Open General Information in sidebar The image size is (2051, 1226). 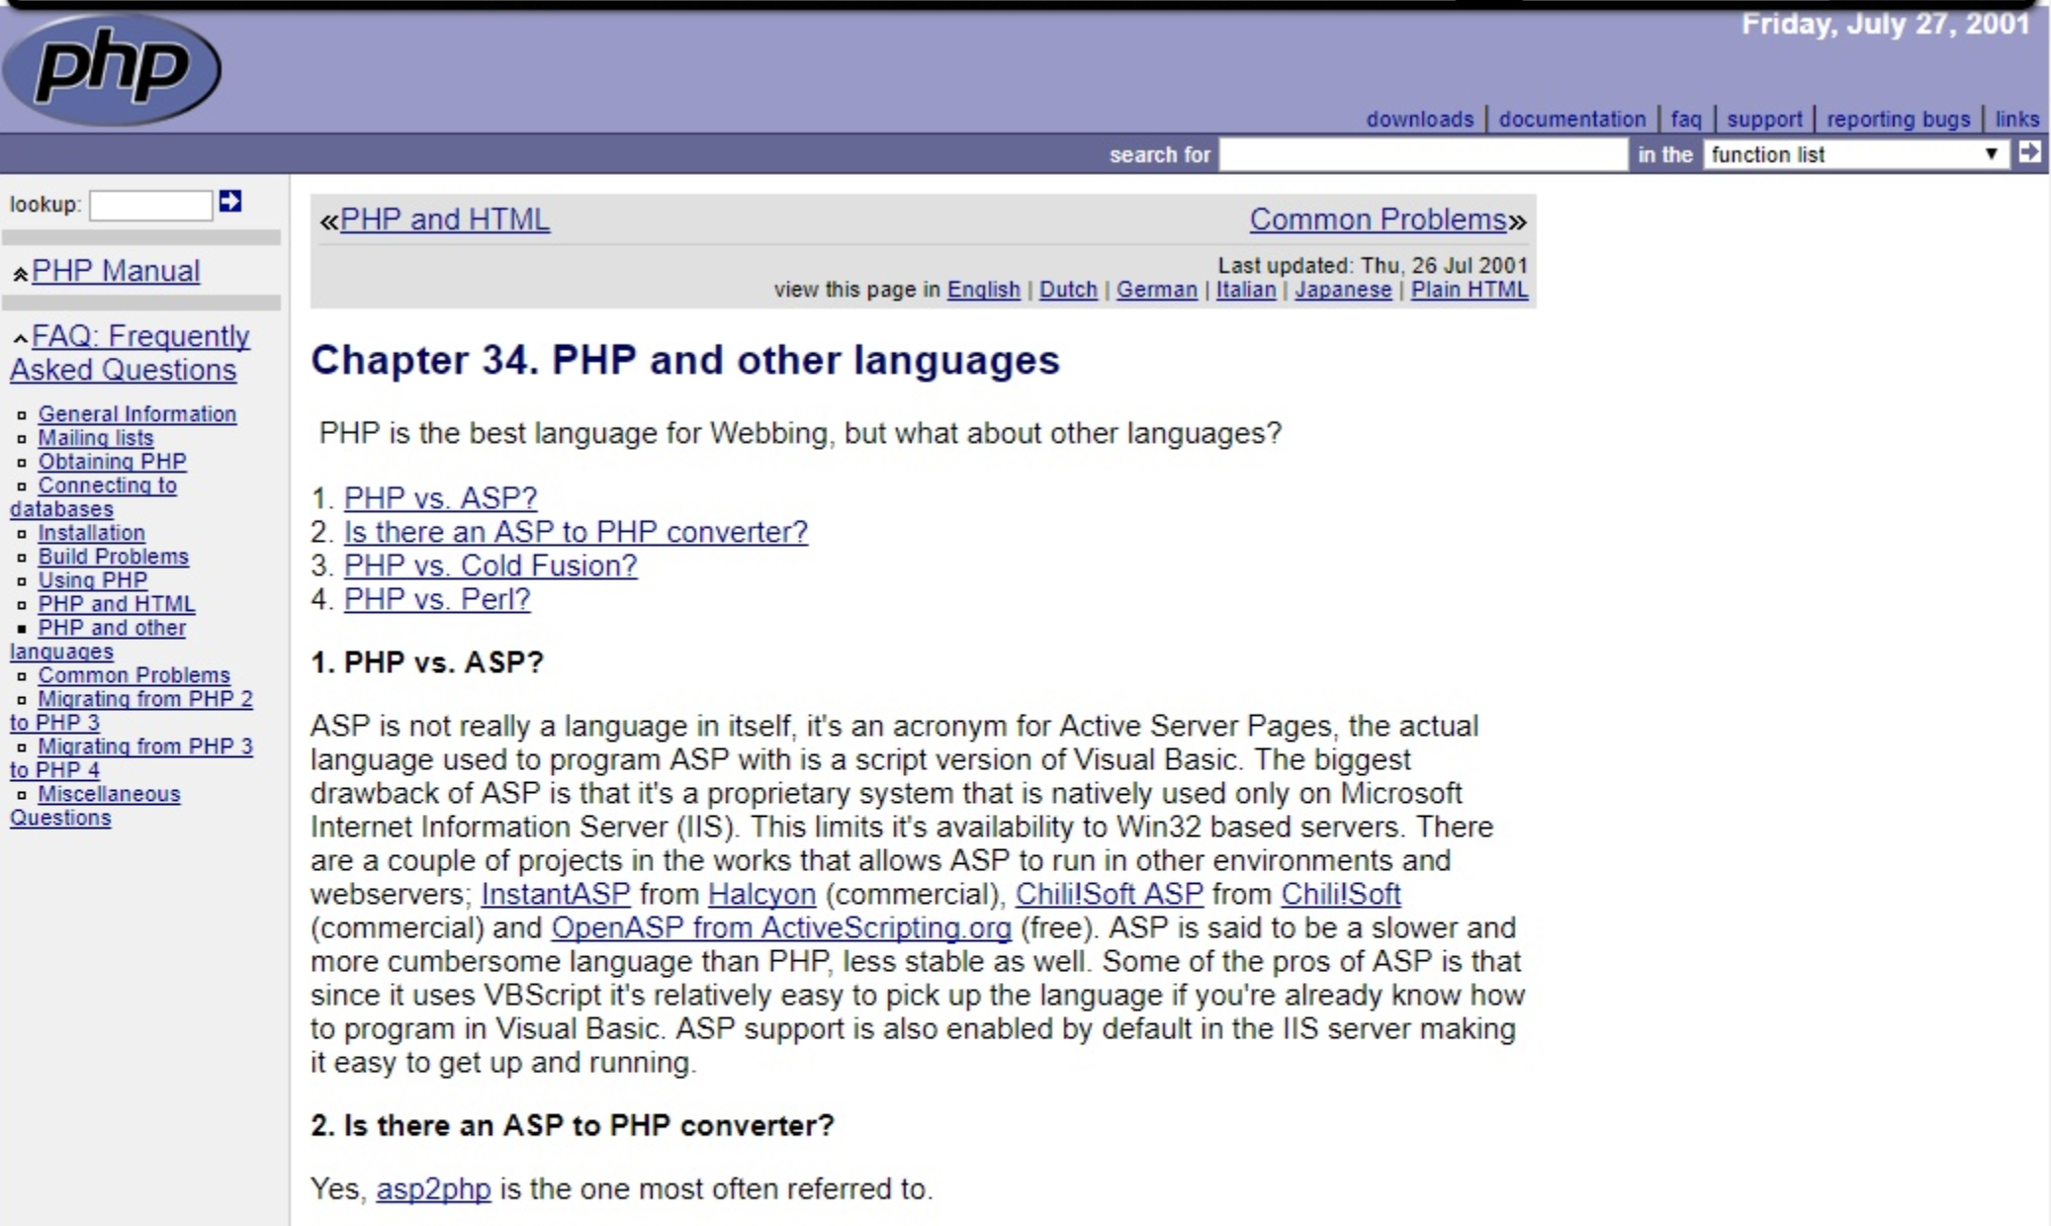pyautogui.click(x=137, y=414)
